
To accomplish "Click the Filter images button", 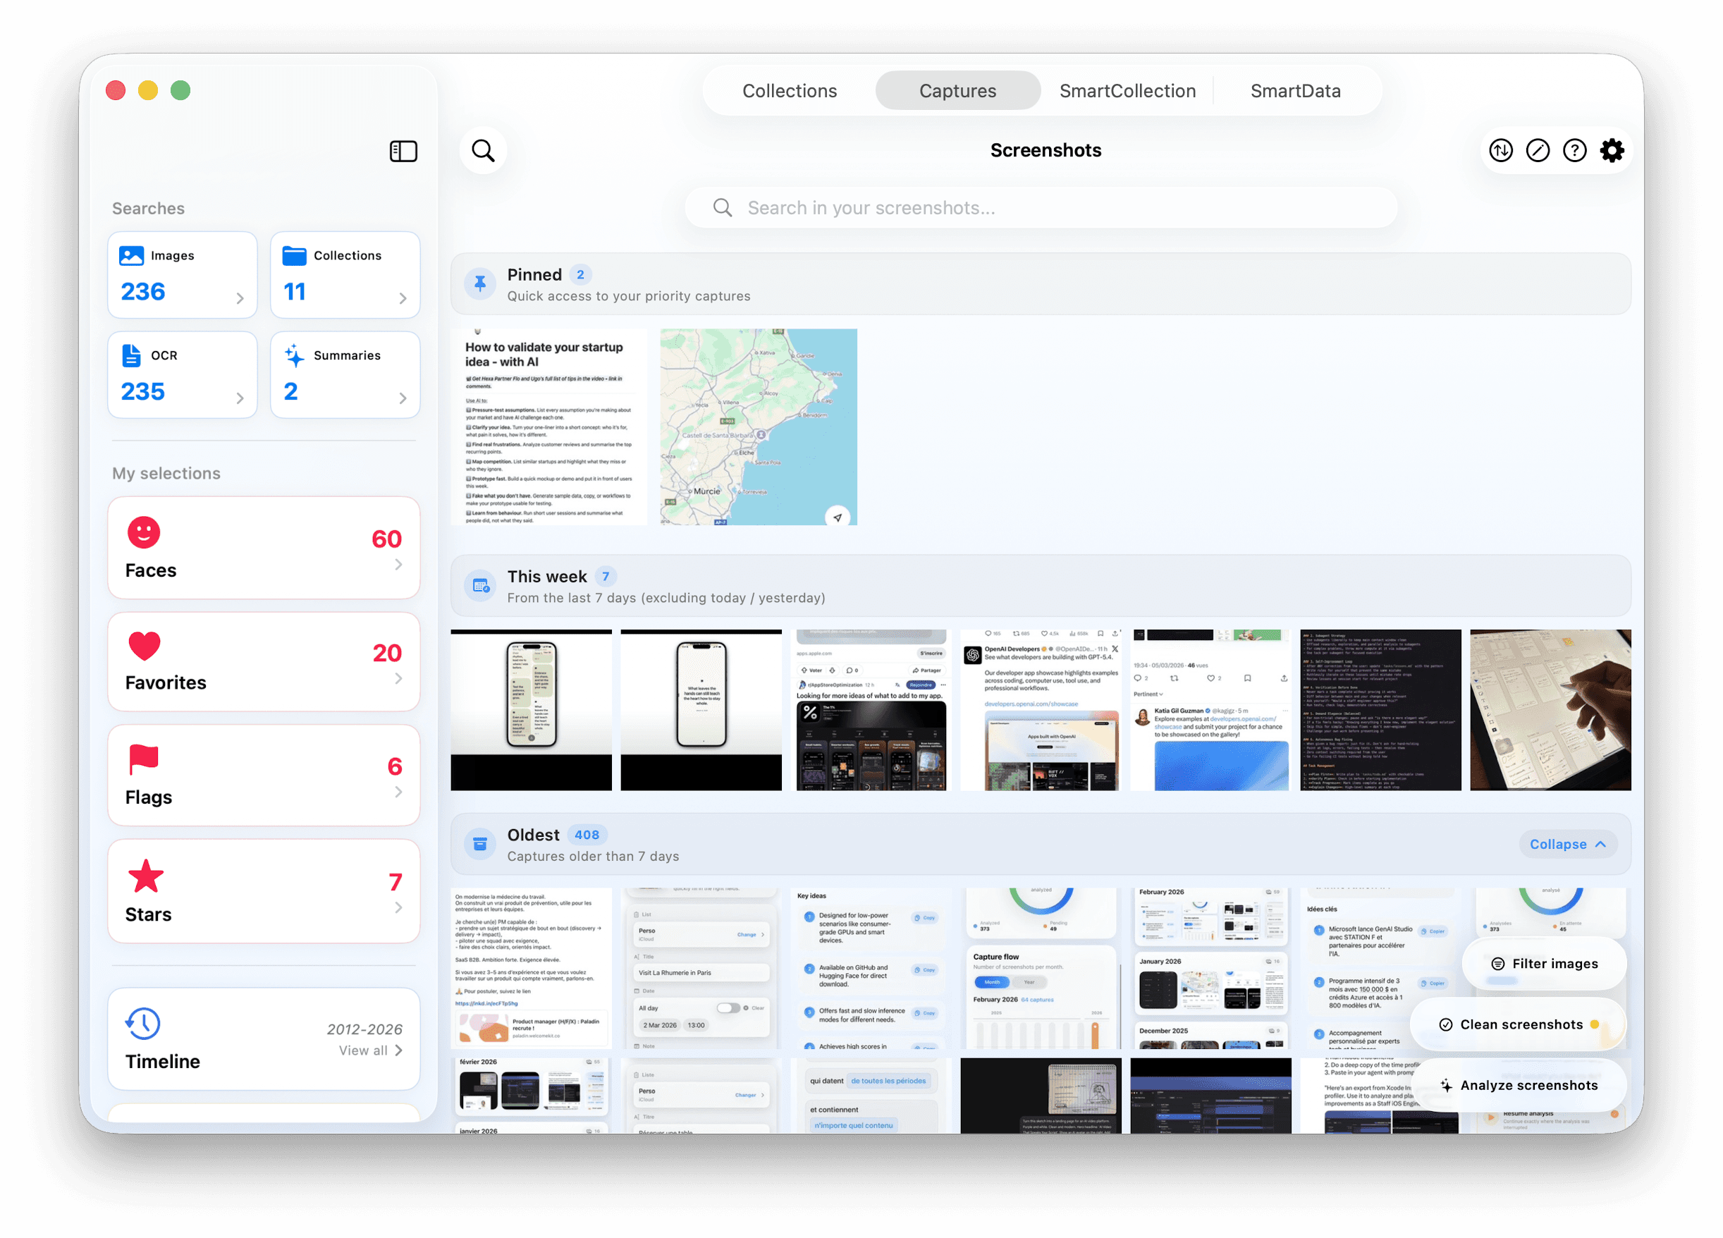I will tap(1545, 964).
